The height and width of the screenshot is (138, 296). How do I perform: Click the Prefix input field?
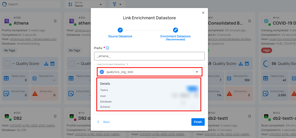(149, 56)
